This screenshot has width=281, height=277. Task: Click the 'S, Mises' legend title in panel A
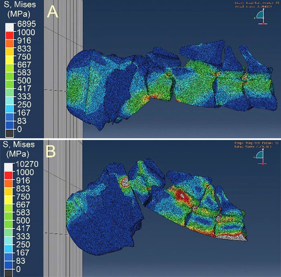coord(20,5)
